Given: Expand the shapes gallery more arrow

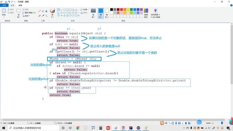Looking at the screenshot, I should point(79,15).
